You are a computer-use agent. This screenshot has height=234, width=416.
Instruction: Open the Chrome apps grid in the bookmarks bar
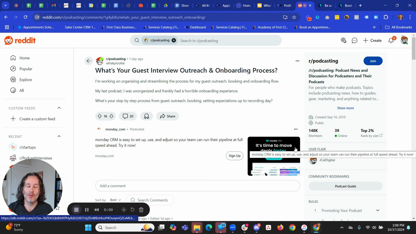pyautogui.click(x=7, y=27)
